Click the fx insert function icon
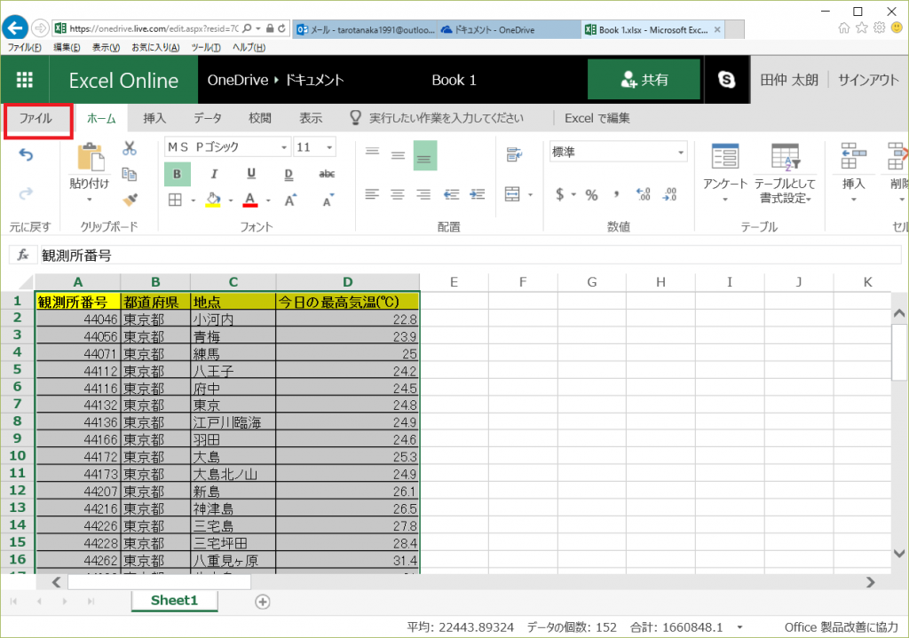The image size is (909, 638). 23,255
